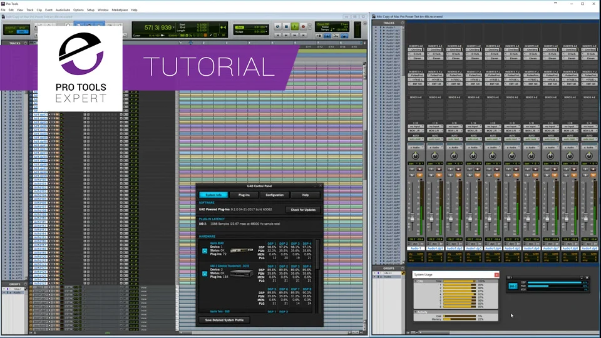Open the PultecProL insert on Audio 1
This screenshot has height=338, width=601.
pyautogui.click(x=415, y=76)
